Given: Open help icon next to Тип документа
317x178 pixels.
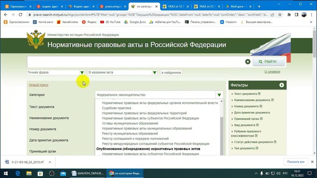Looking at the screenshot, I should [257, 148].
